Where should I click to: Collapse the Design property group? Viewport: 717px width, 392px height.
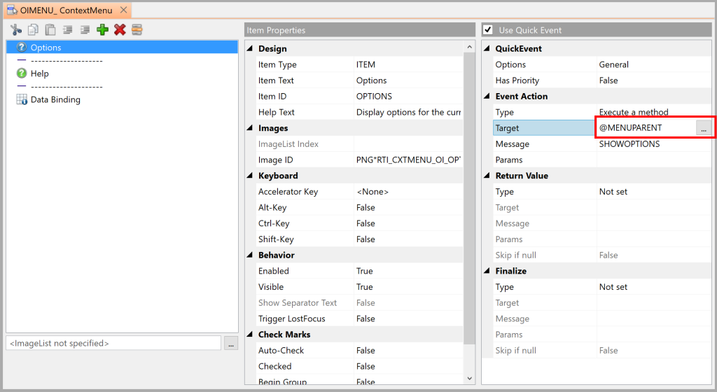[250, 48]
